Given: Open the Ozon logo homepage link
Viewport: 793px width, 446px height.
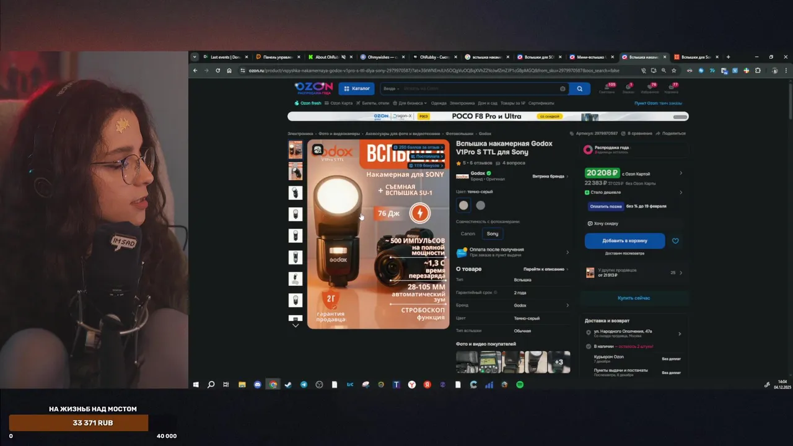Looking at the screenshot, I should tap(313, 89).
